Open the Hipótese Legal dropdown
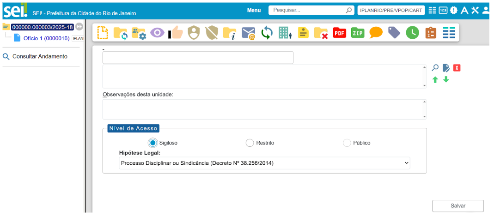494x216 pixels. 264,163
